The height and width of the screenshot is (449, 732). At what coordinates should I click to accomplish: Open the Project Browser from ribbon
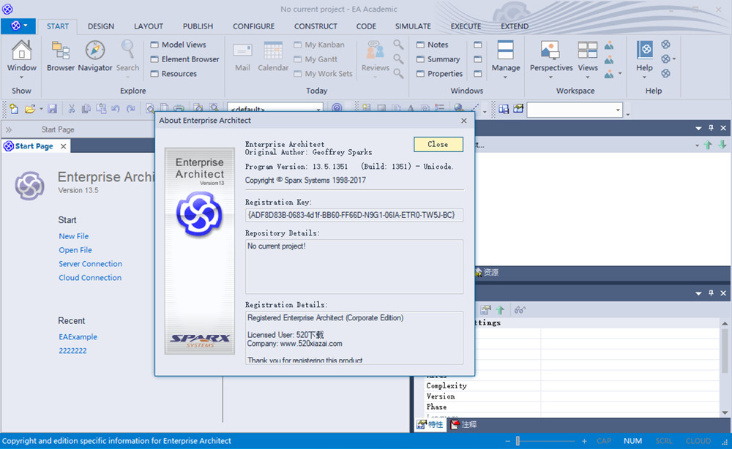tap(60, 56)
